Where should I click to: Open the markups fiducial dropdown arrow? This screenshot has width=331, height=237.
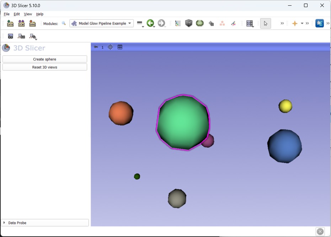click(302, 23)
